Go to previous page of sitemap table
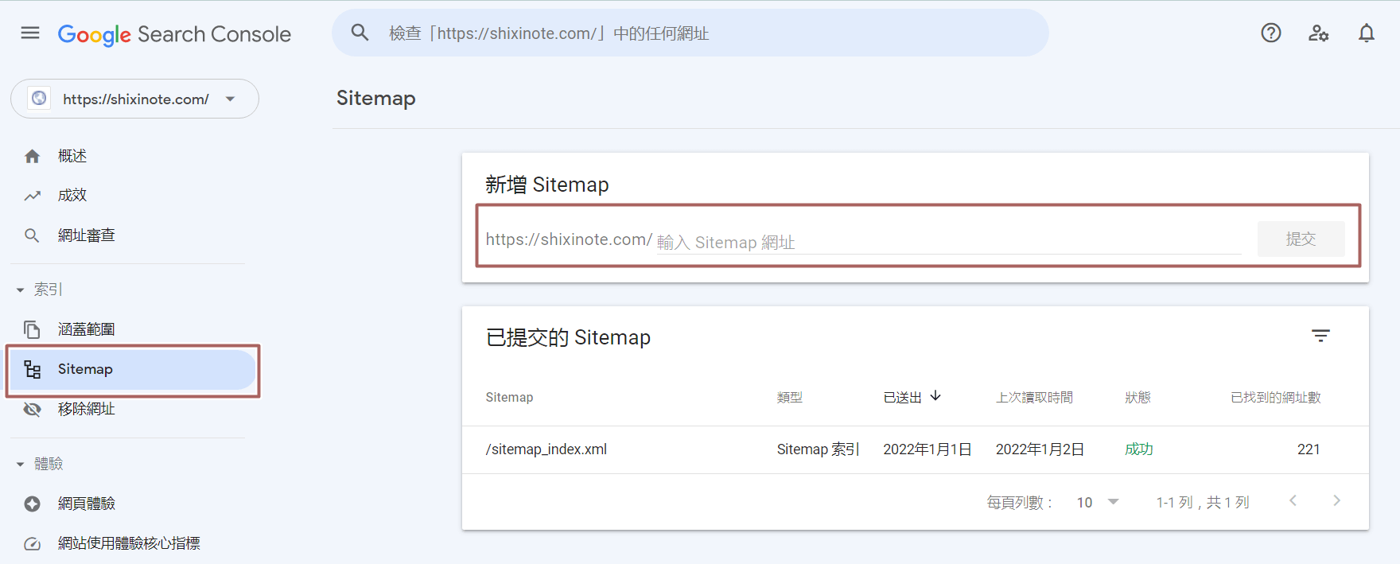The height and width of the screenshot is (564, 1400). 1293,500
